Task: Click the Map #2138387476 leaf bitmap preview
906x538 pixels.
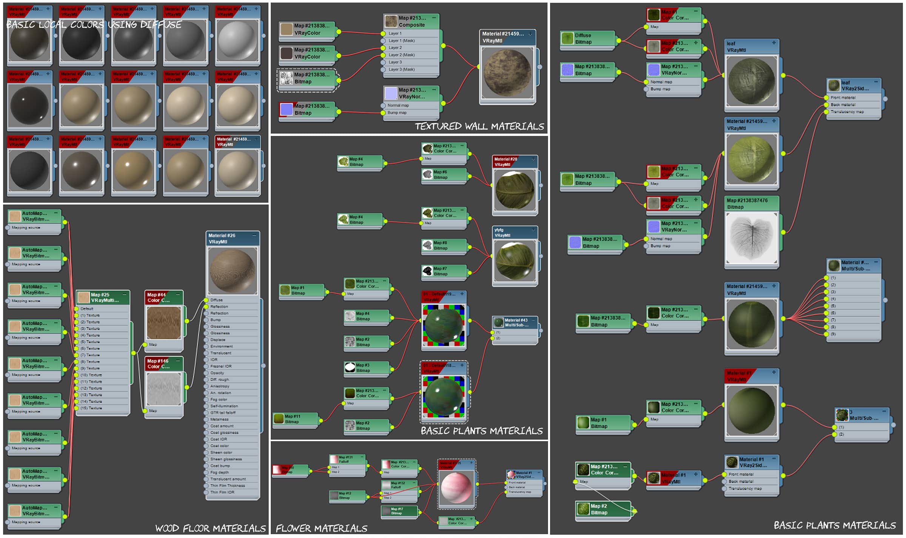Action: [751, 238]
